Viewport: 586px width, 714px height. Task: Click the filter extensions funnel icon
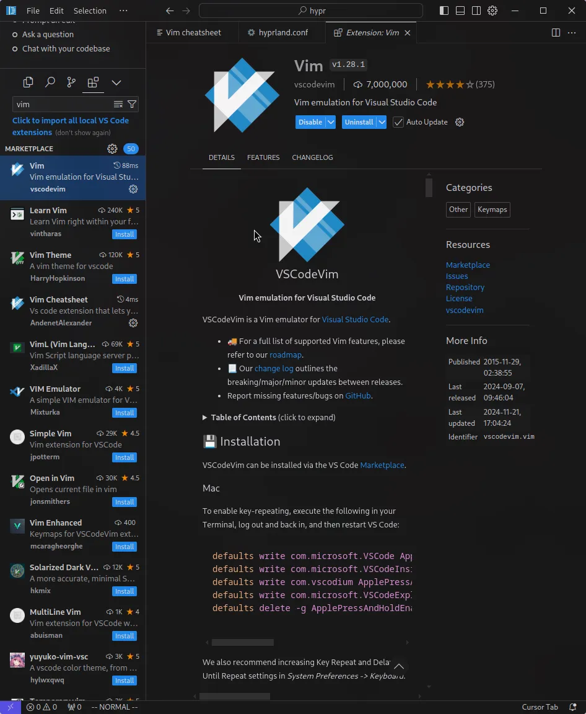coord(132,104)
